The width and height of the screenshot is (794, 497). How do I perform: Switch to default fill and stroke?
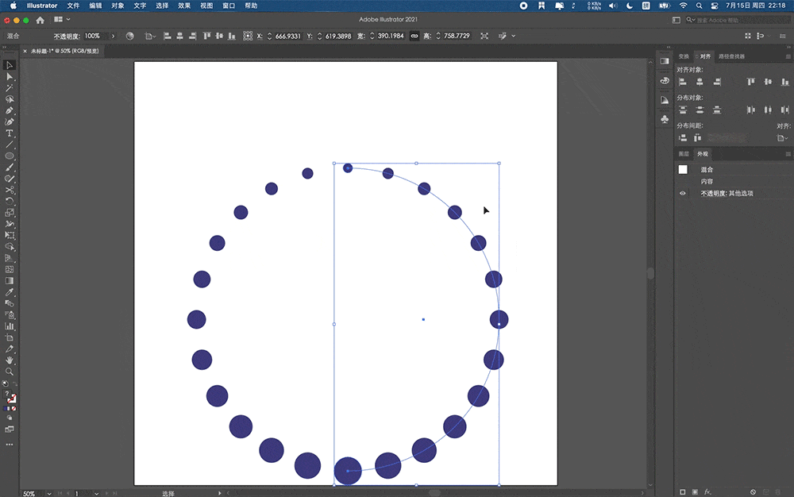[x=5, y=383]
